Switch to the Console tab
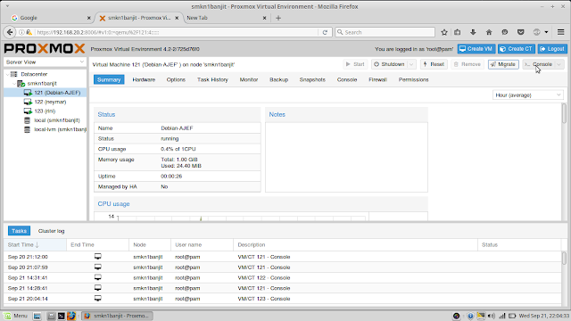Screen dimensions: 571x321 click(347, 79)
